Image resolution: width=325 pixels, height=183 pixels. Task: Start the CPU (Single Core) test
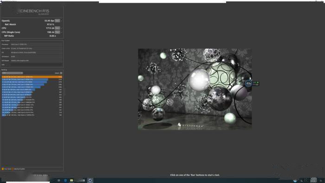(x=58, y=32)
